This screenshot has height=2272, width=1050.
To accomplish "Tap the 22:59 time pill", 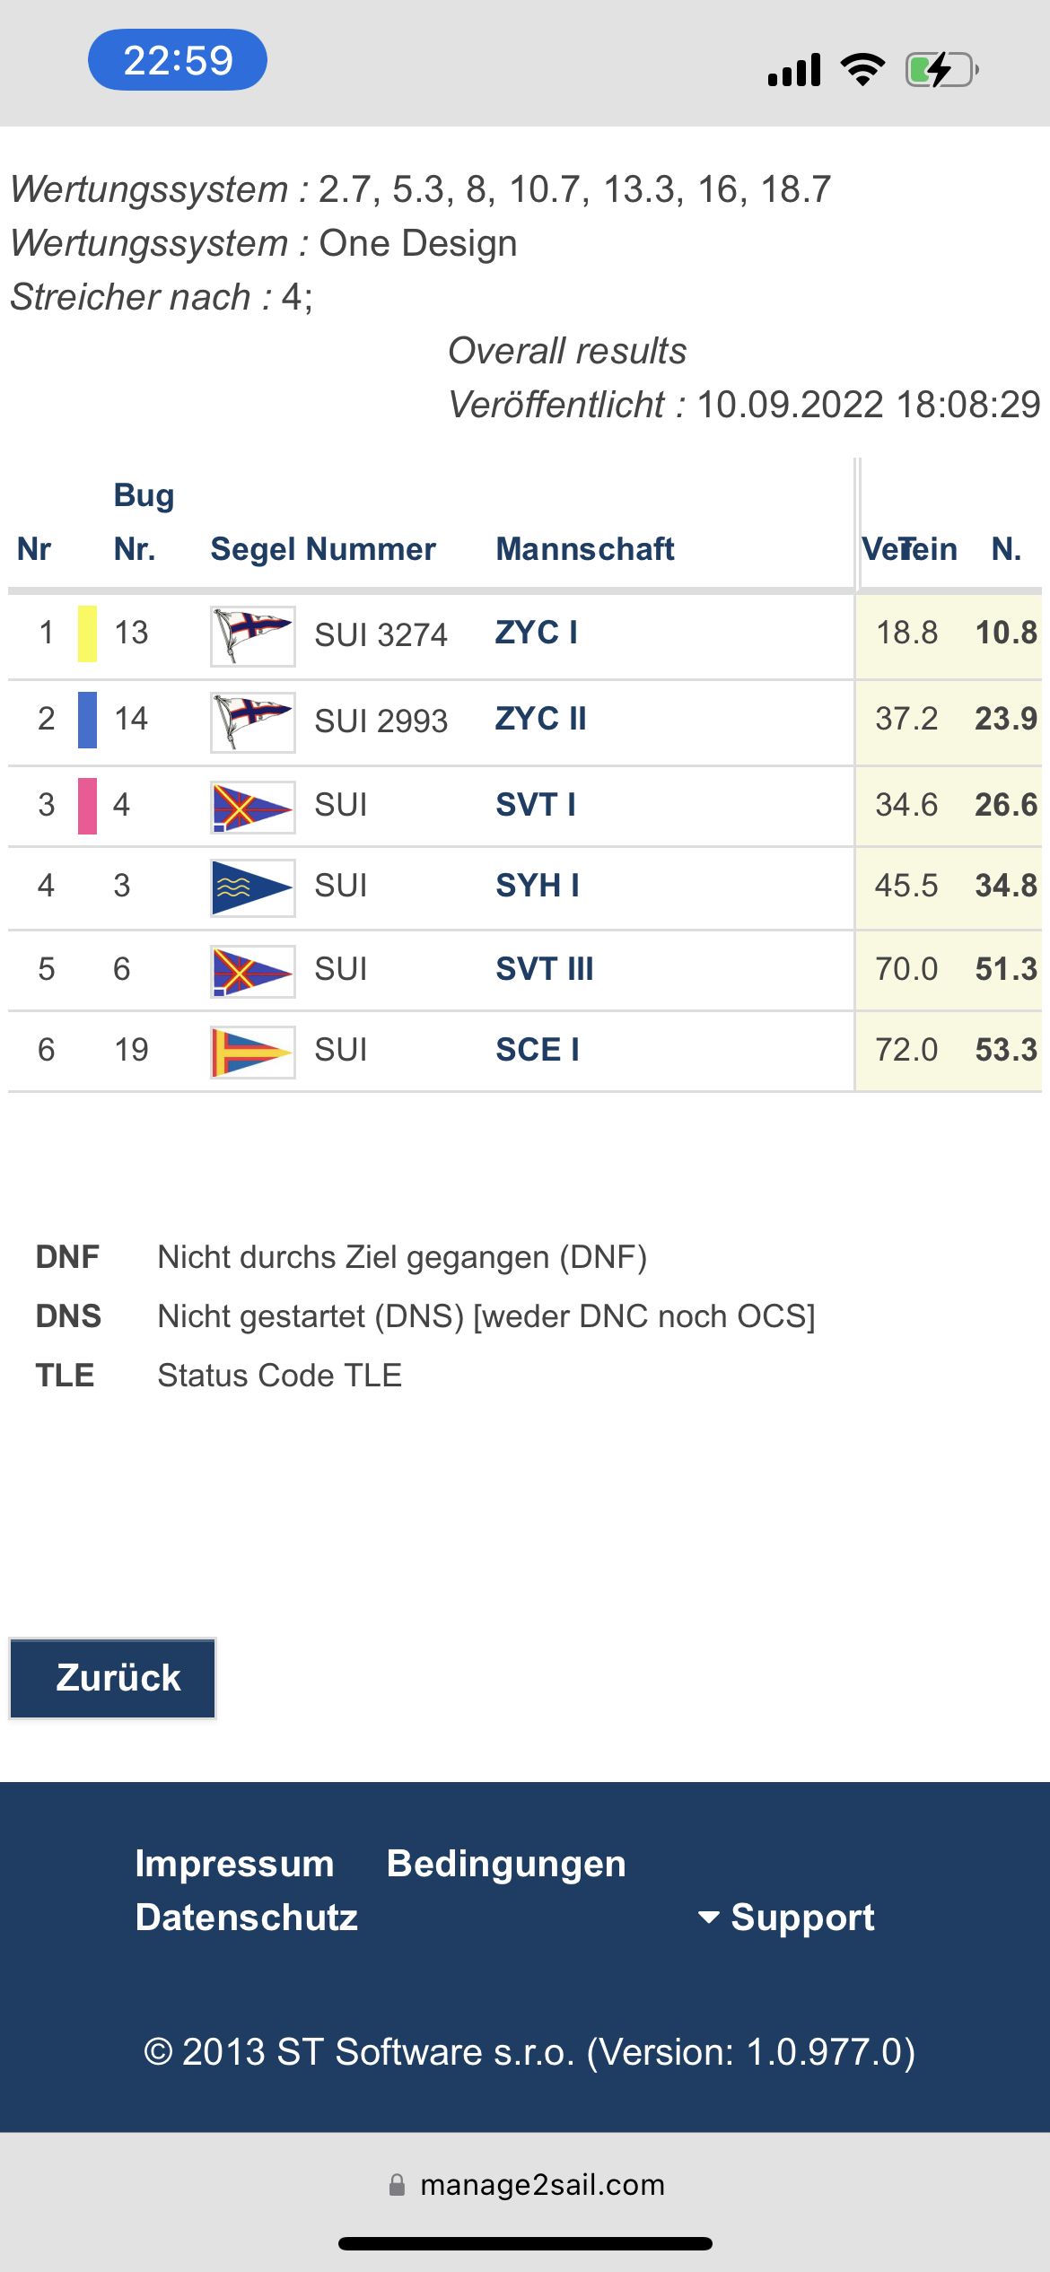I will [x=178, y=60].
